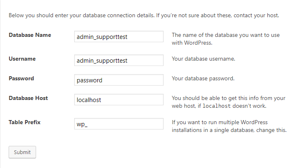
Task: Select the bold Username label
Action: pos(22,59)
